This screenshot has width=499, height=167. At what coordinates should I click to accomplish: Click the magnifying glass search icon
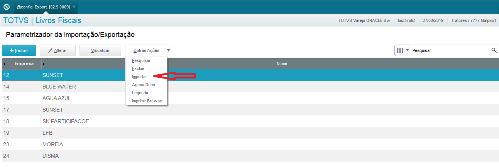click(494, 50)
